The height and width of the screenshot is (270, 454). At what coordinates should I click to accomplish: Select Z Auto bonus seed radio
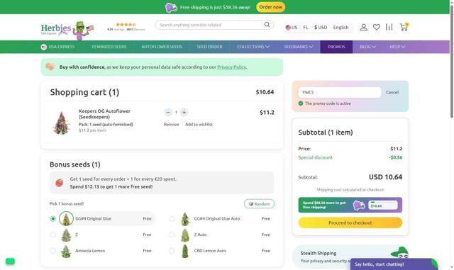tap(172, 235)
